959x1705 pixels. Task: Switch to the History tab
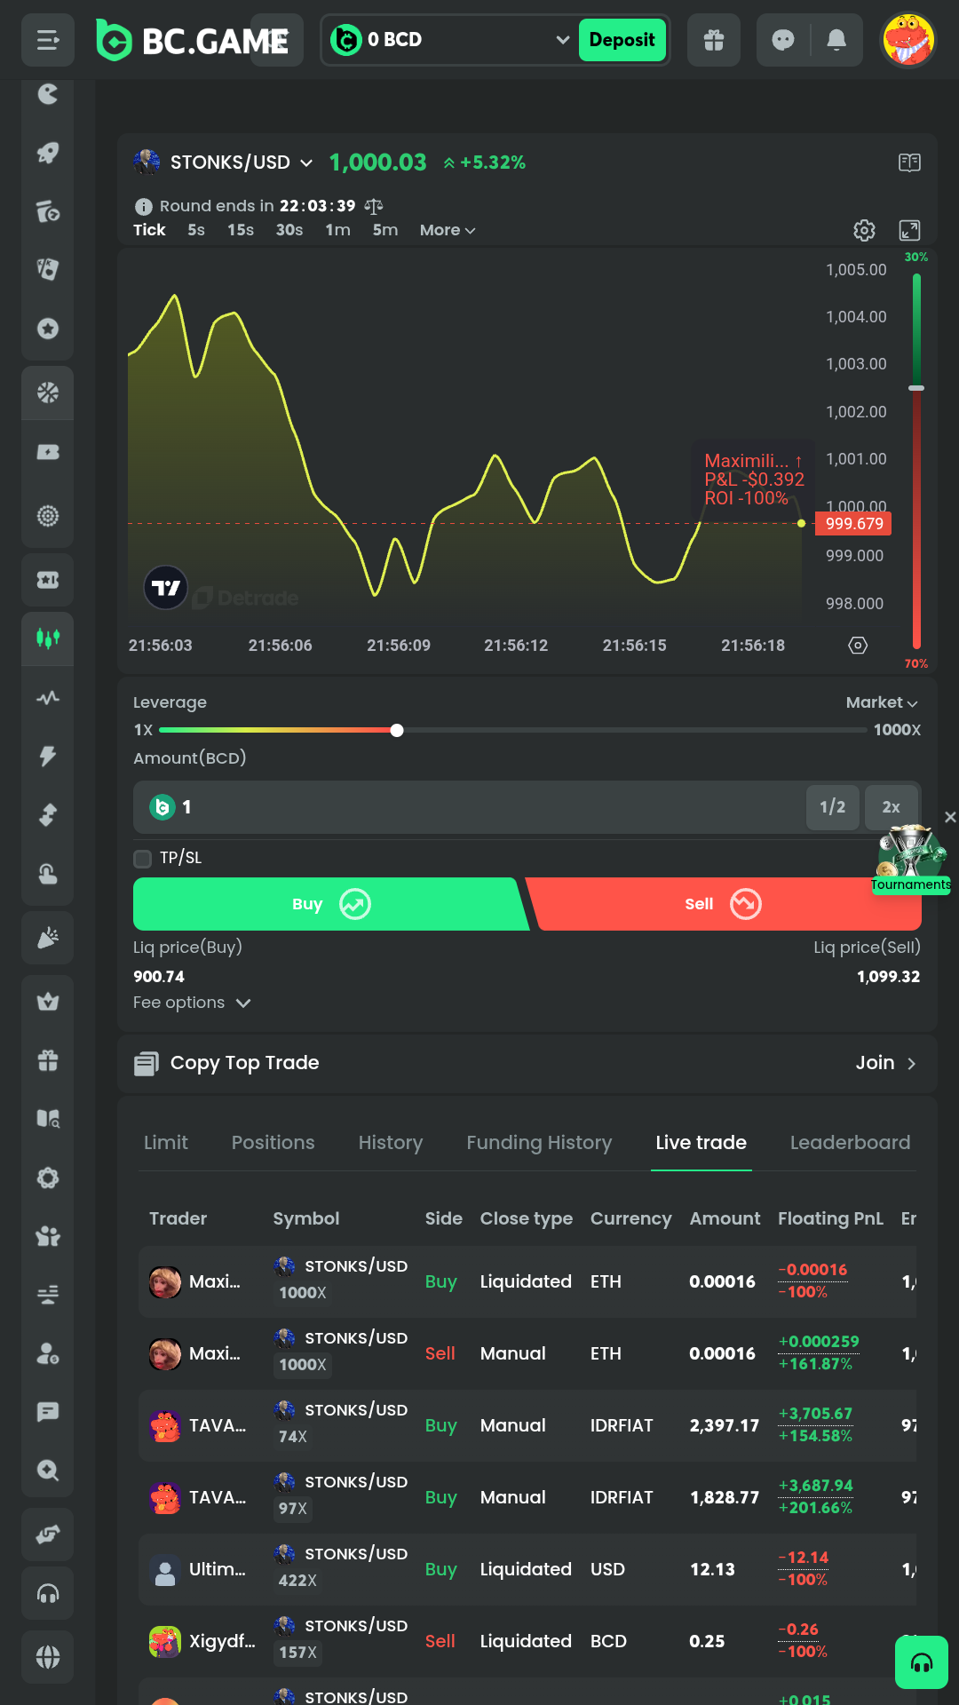(x=391, y=1143)
